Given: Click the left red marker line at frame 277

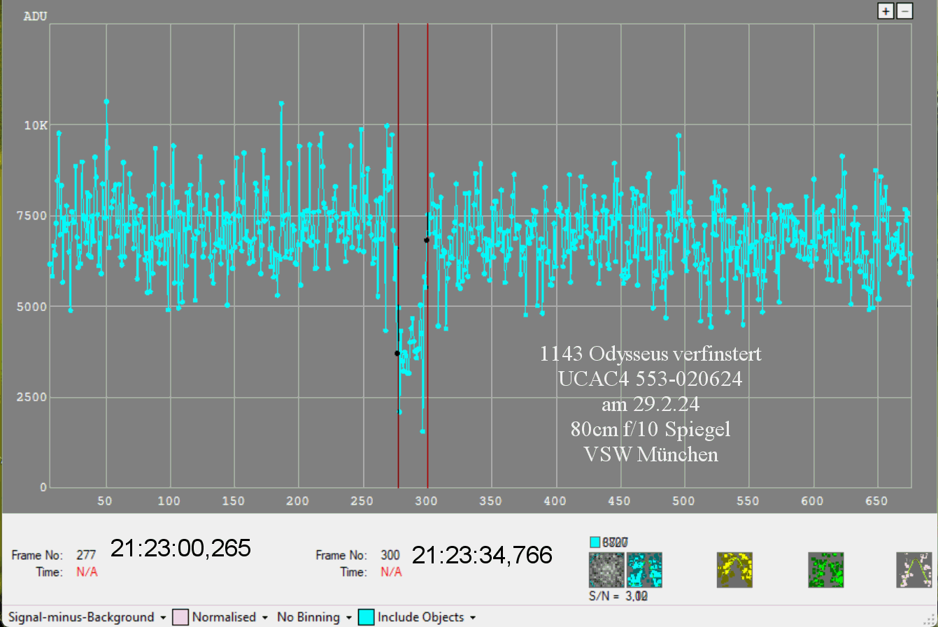Looking at the screenshot, I should pos(398,140).
